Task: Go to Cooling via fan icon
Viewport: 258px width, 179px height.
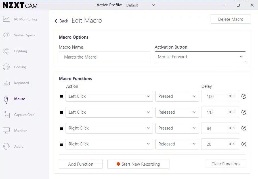Action: point(6,67)
